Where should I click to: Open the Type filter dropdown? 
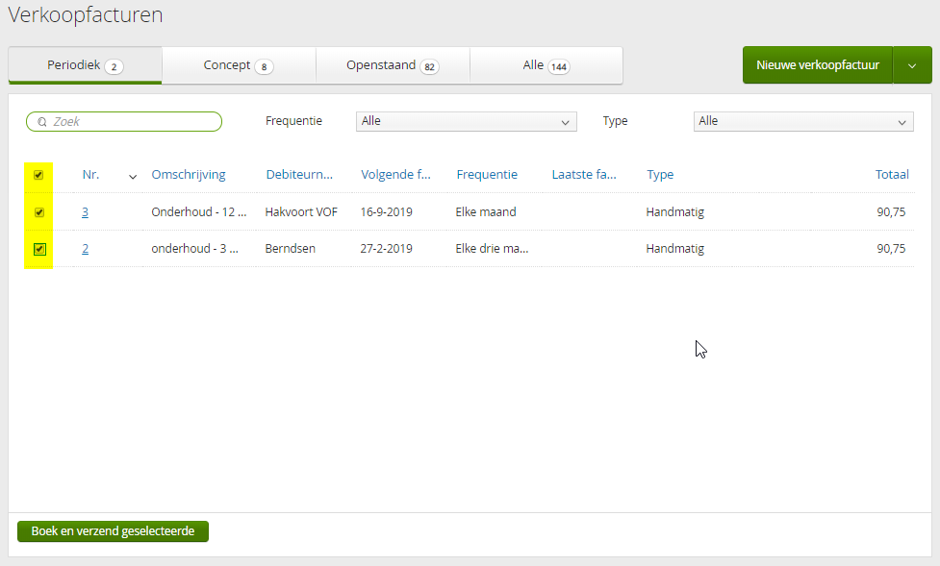[x=803, y=122]
